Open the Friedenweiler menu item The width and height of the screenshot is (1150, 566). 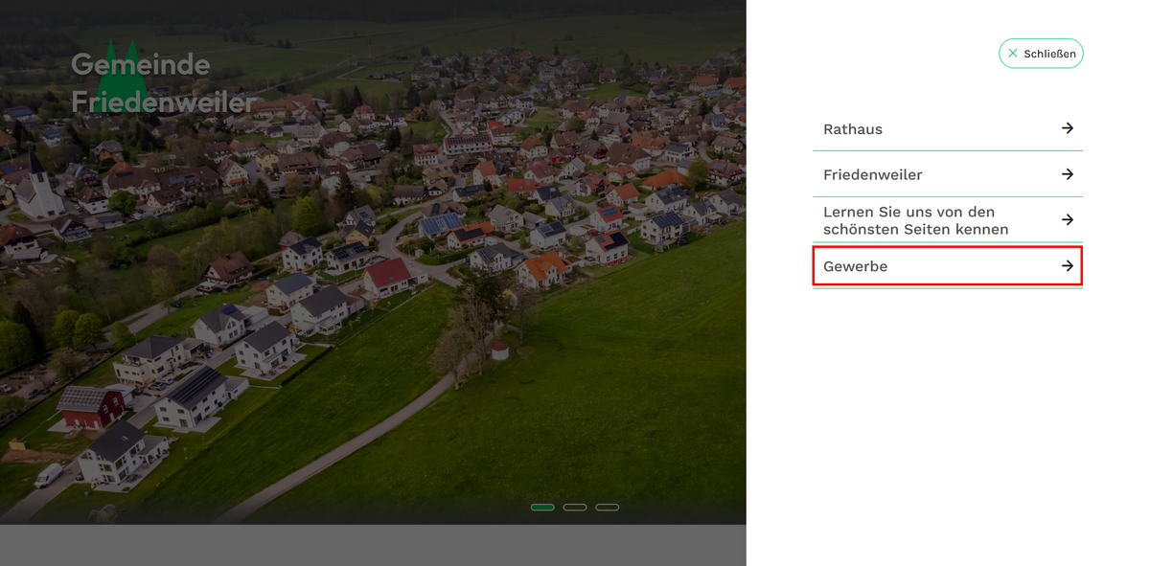tap(948, 174)
